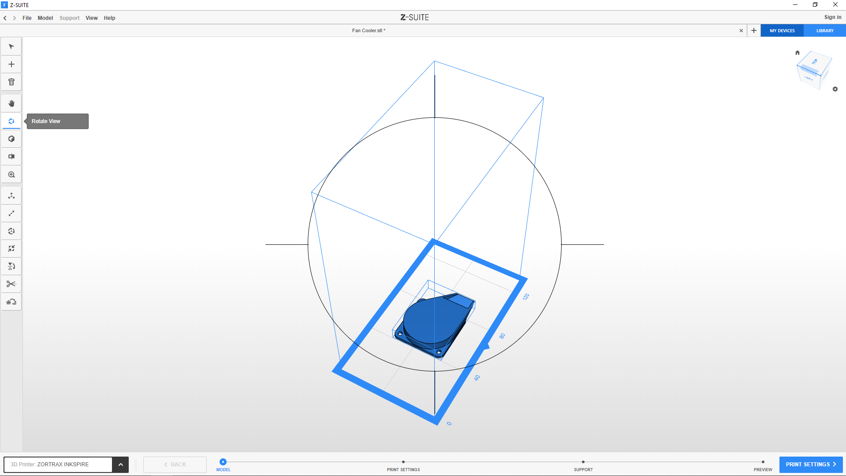846x476 pixels.
Task: Click the add model plus icon in the left toolbar
Action: 11,64
